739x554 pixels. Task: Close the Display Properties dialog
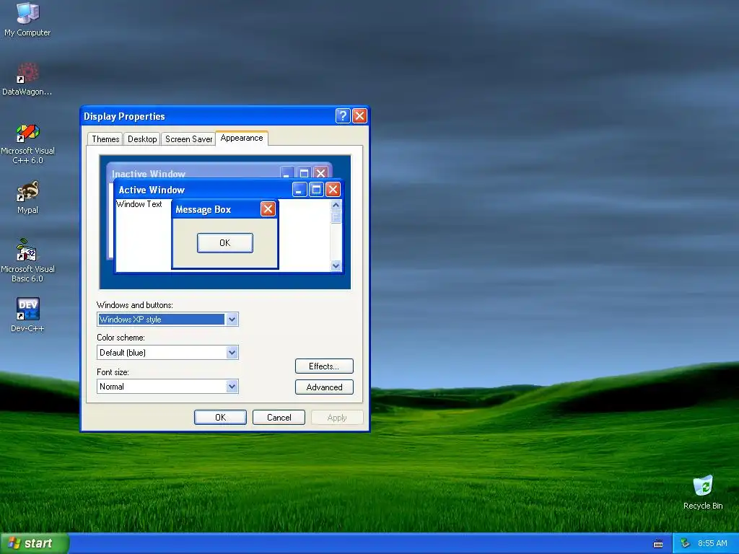tap(359, 116)
